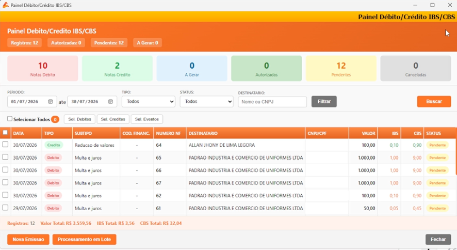
Task: Click the Pendentes: 12 header badge
Action: (109, 43)
